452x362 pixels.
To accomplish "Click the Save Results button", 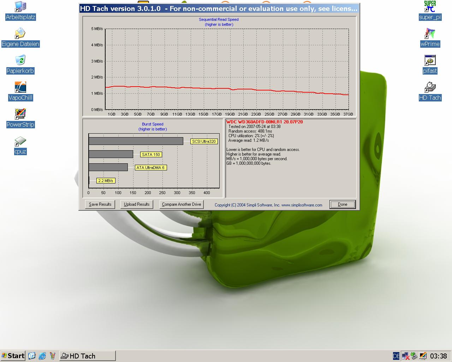I will (x=100, y=204).
